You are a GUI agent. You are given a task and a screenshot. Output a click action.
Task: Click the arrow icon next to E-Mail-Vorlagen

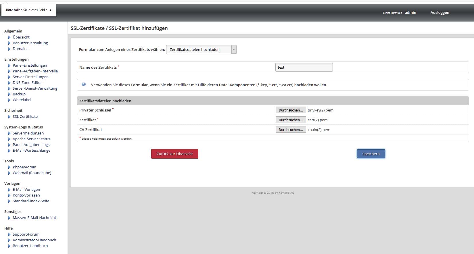pyautogui.click(x=9, y=190)
